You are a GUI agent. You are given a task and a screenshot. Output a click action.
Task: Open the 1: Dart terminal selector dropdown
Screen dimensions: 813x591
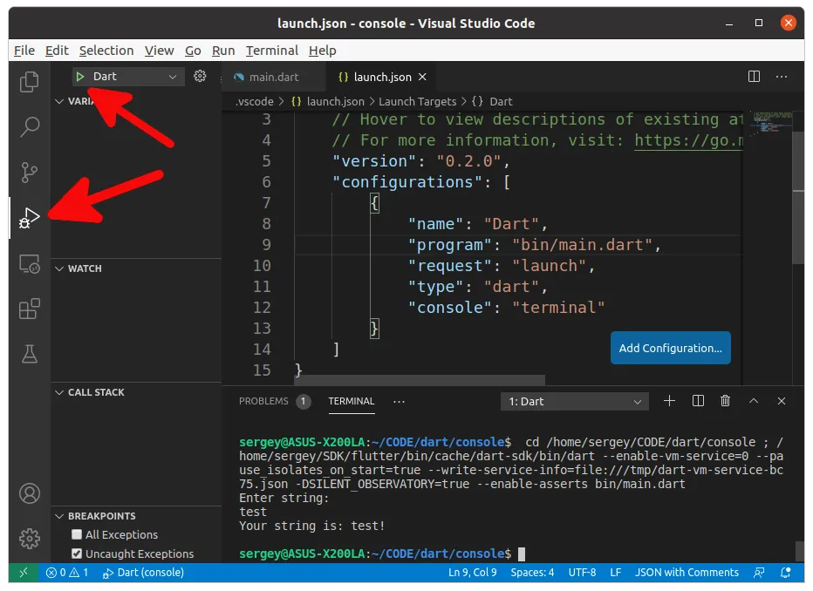[575, 402]
